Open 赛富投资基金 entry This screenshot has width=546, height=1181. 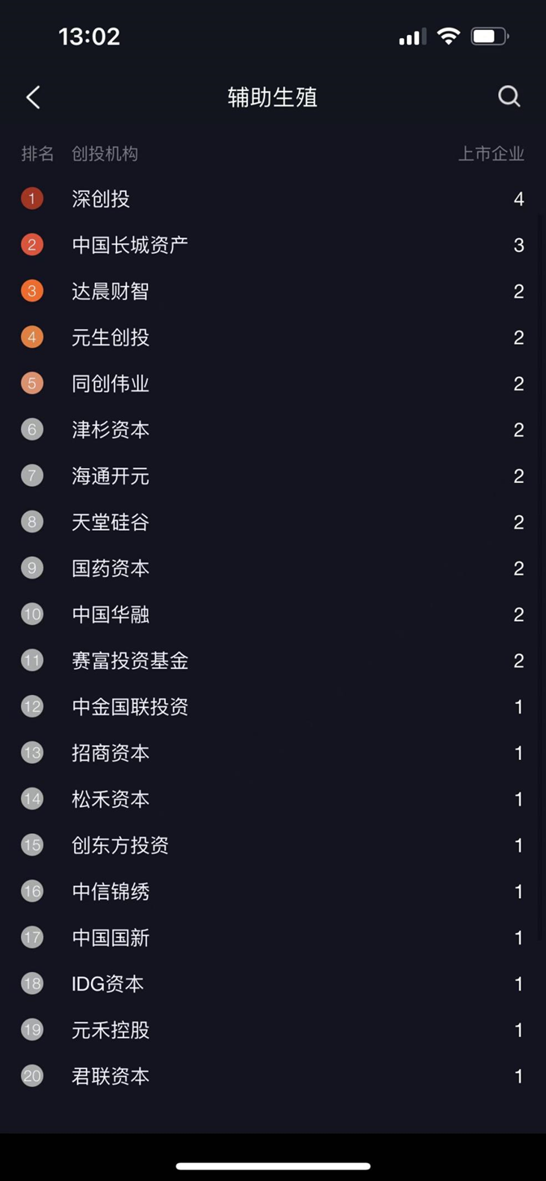click(130, 661)
